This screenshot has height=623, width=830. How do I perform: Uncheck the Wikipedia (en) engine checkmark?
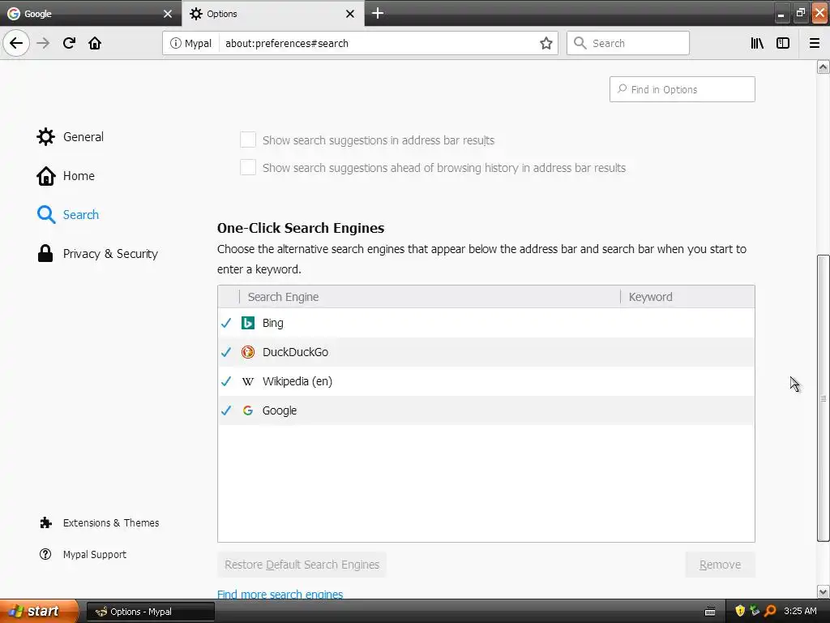tap(226, 381)
